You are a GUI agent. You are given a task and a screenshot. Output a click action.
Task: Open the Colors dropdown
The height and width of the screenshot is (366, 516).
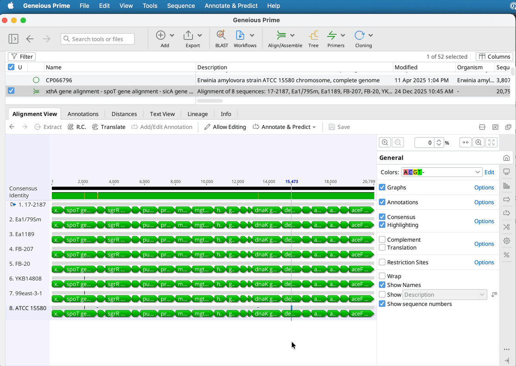(442, 172)
